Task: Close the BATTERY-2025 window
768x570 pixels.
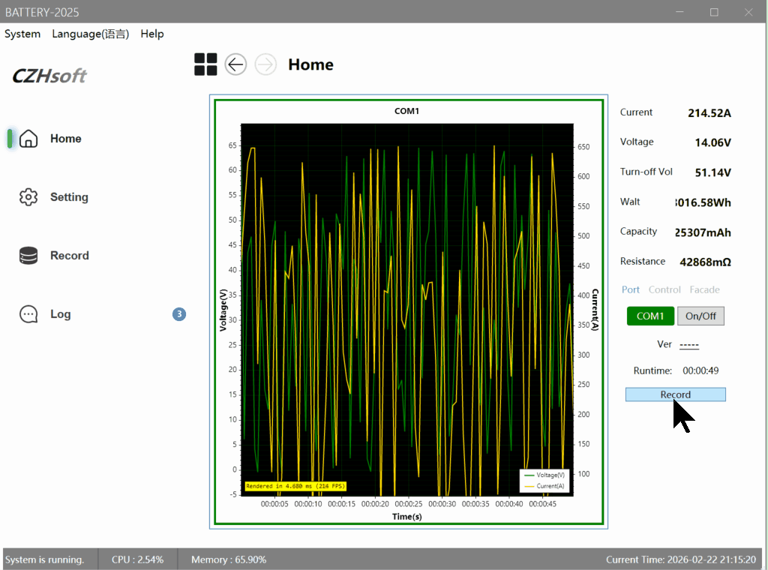Action: [748, 12]
